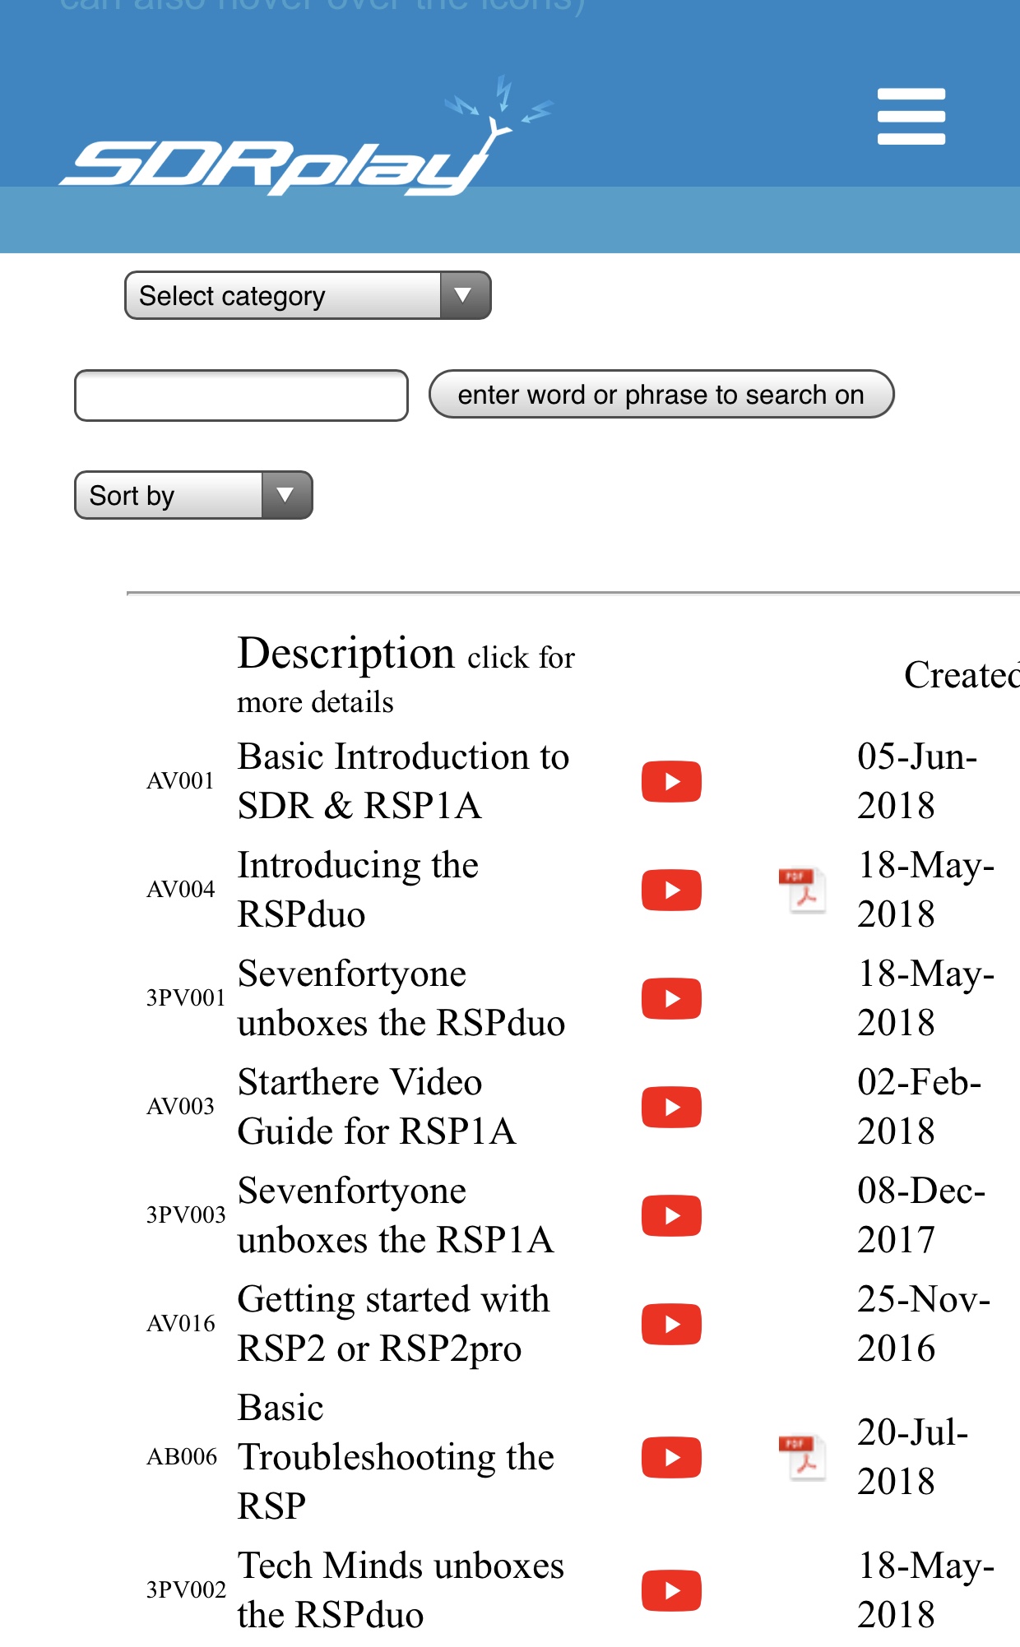This screenshot has height=1647, width=1020.
Task: Open Tech Minds unboxes the RSPduo details
Action: 401,1590
